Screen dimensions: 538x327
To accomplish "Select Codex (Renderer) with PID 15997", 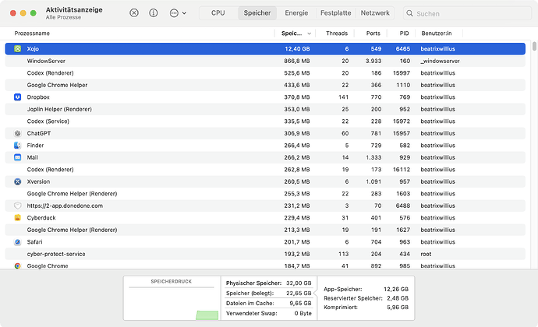I will (x=265, y=73).
